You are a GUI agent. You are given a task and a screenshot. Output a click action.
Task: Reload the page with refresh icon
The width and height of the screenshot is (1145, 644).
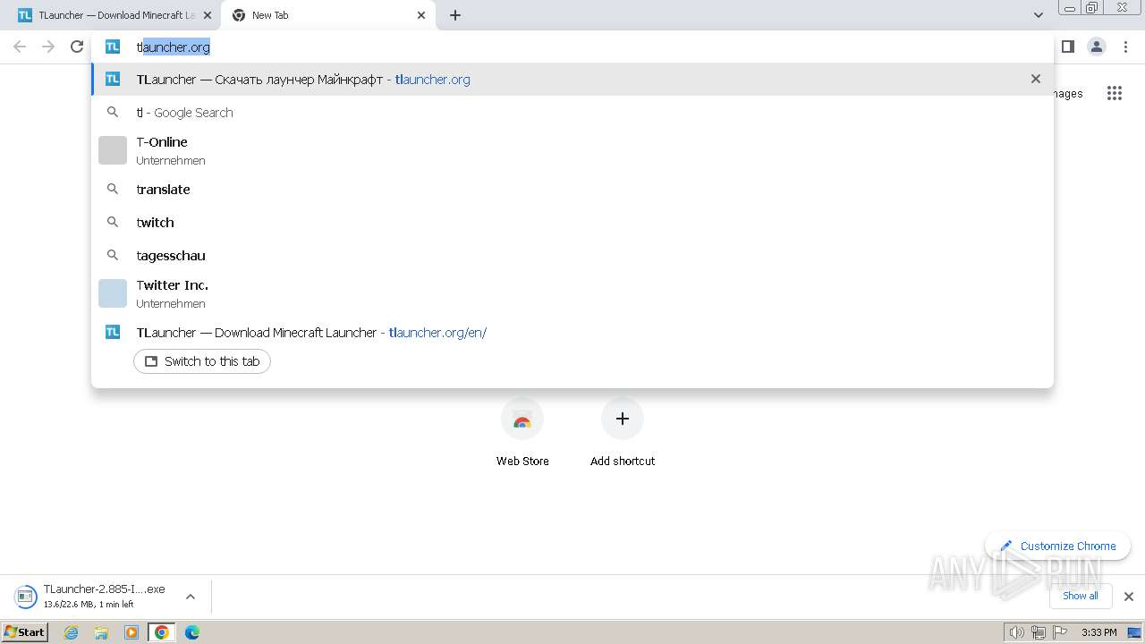pos(77,47)
